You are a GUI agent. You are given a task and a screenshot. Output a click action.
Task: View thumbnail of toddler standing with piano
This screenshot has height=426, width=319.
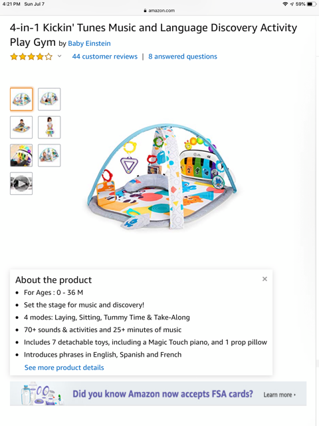[49, 127]
